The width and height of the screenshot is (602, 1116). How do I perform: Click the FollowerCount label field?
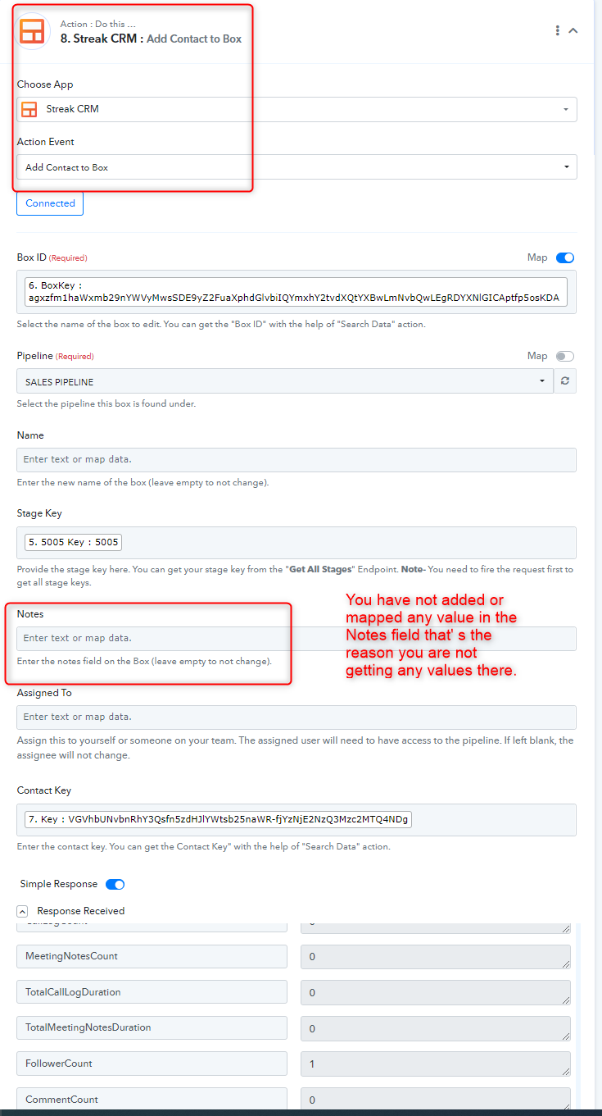pos(152,1064)
